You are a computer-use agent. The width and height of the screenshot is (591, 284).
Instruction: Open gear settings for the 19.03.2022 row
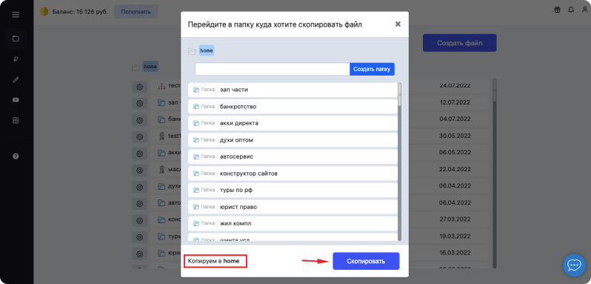[x=139, y=237]
